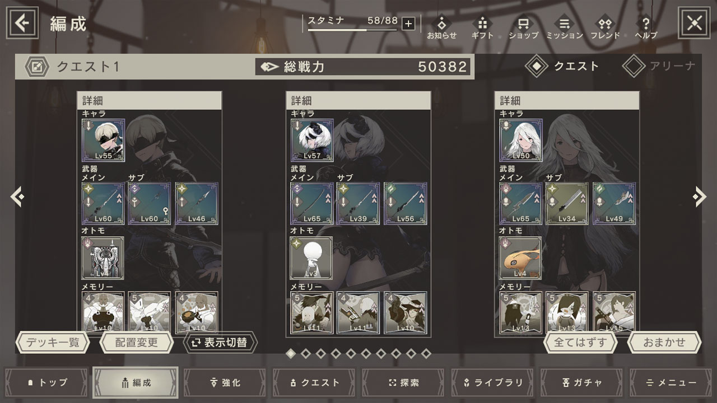
Task: Click the おまかせ auto-equip button
Action: tap(664, 343)
